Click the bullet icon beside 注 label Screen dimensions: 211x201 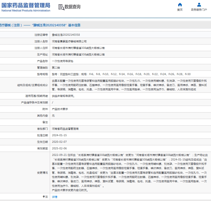pos(43,197)
